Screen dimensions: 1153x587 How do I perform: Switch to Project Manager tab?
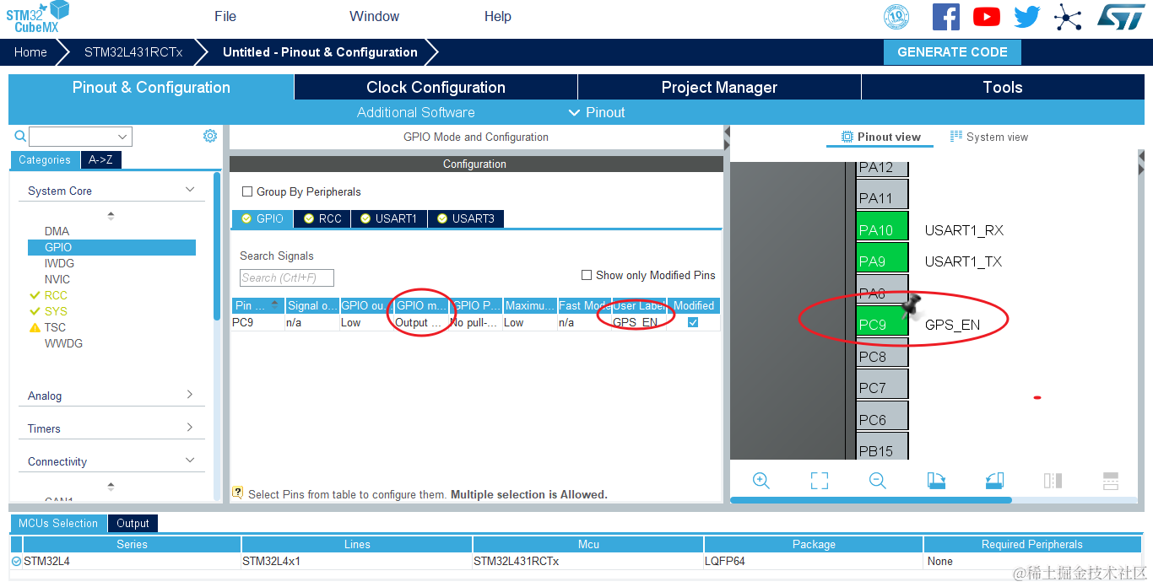(719, 87)
